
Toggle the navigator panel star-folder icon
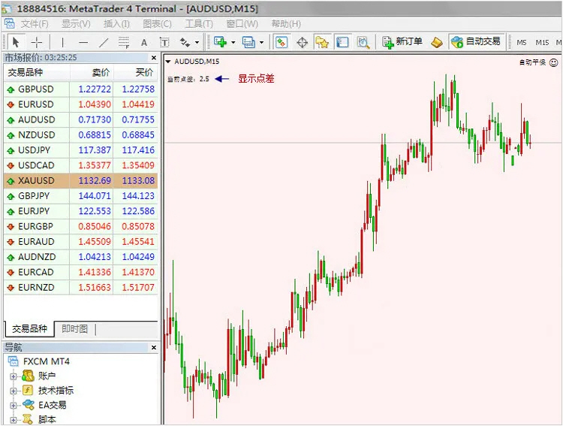tap(322, 42)
